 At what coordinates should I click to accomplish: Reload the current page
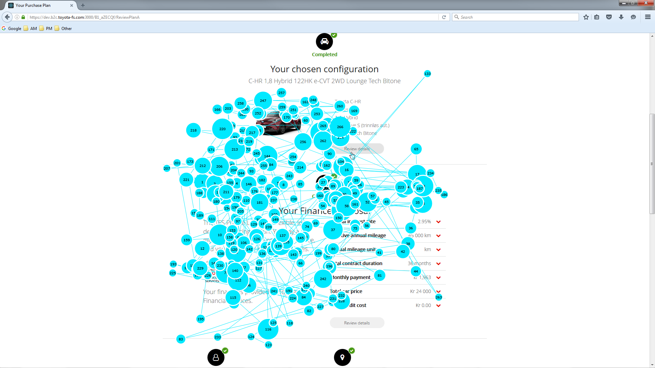(x=444, y=17)
